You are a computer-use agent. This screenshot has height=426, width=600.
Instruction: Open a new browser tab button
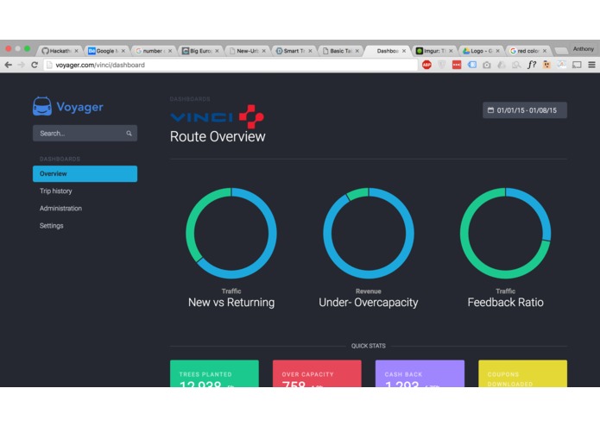coord(560,51)
